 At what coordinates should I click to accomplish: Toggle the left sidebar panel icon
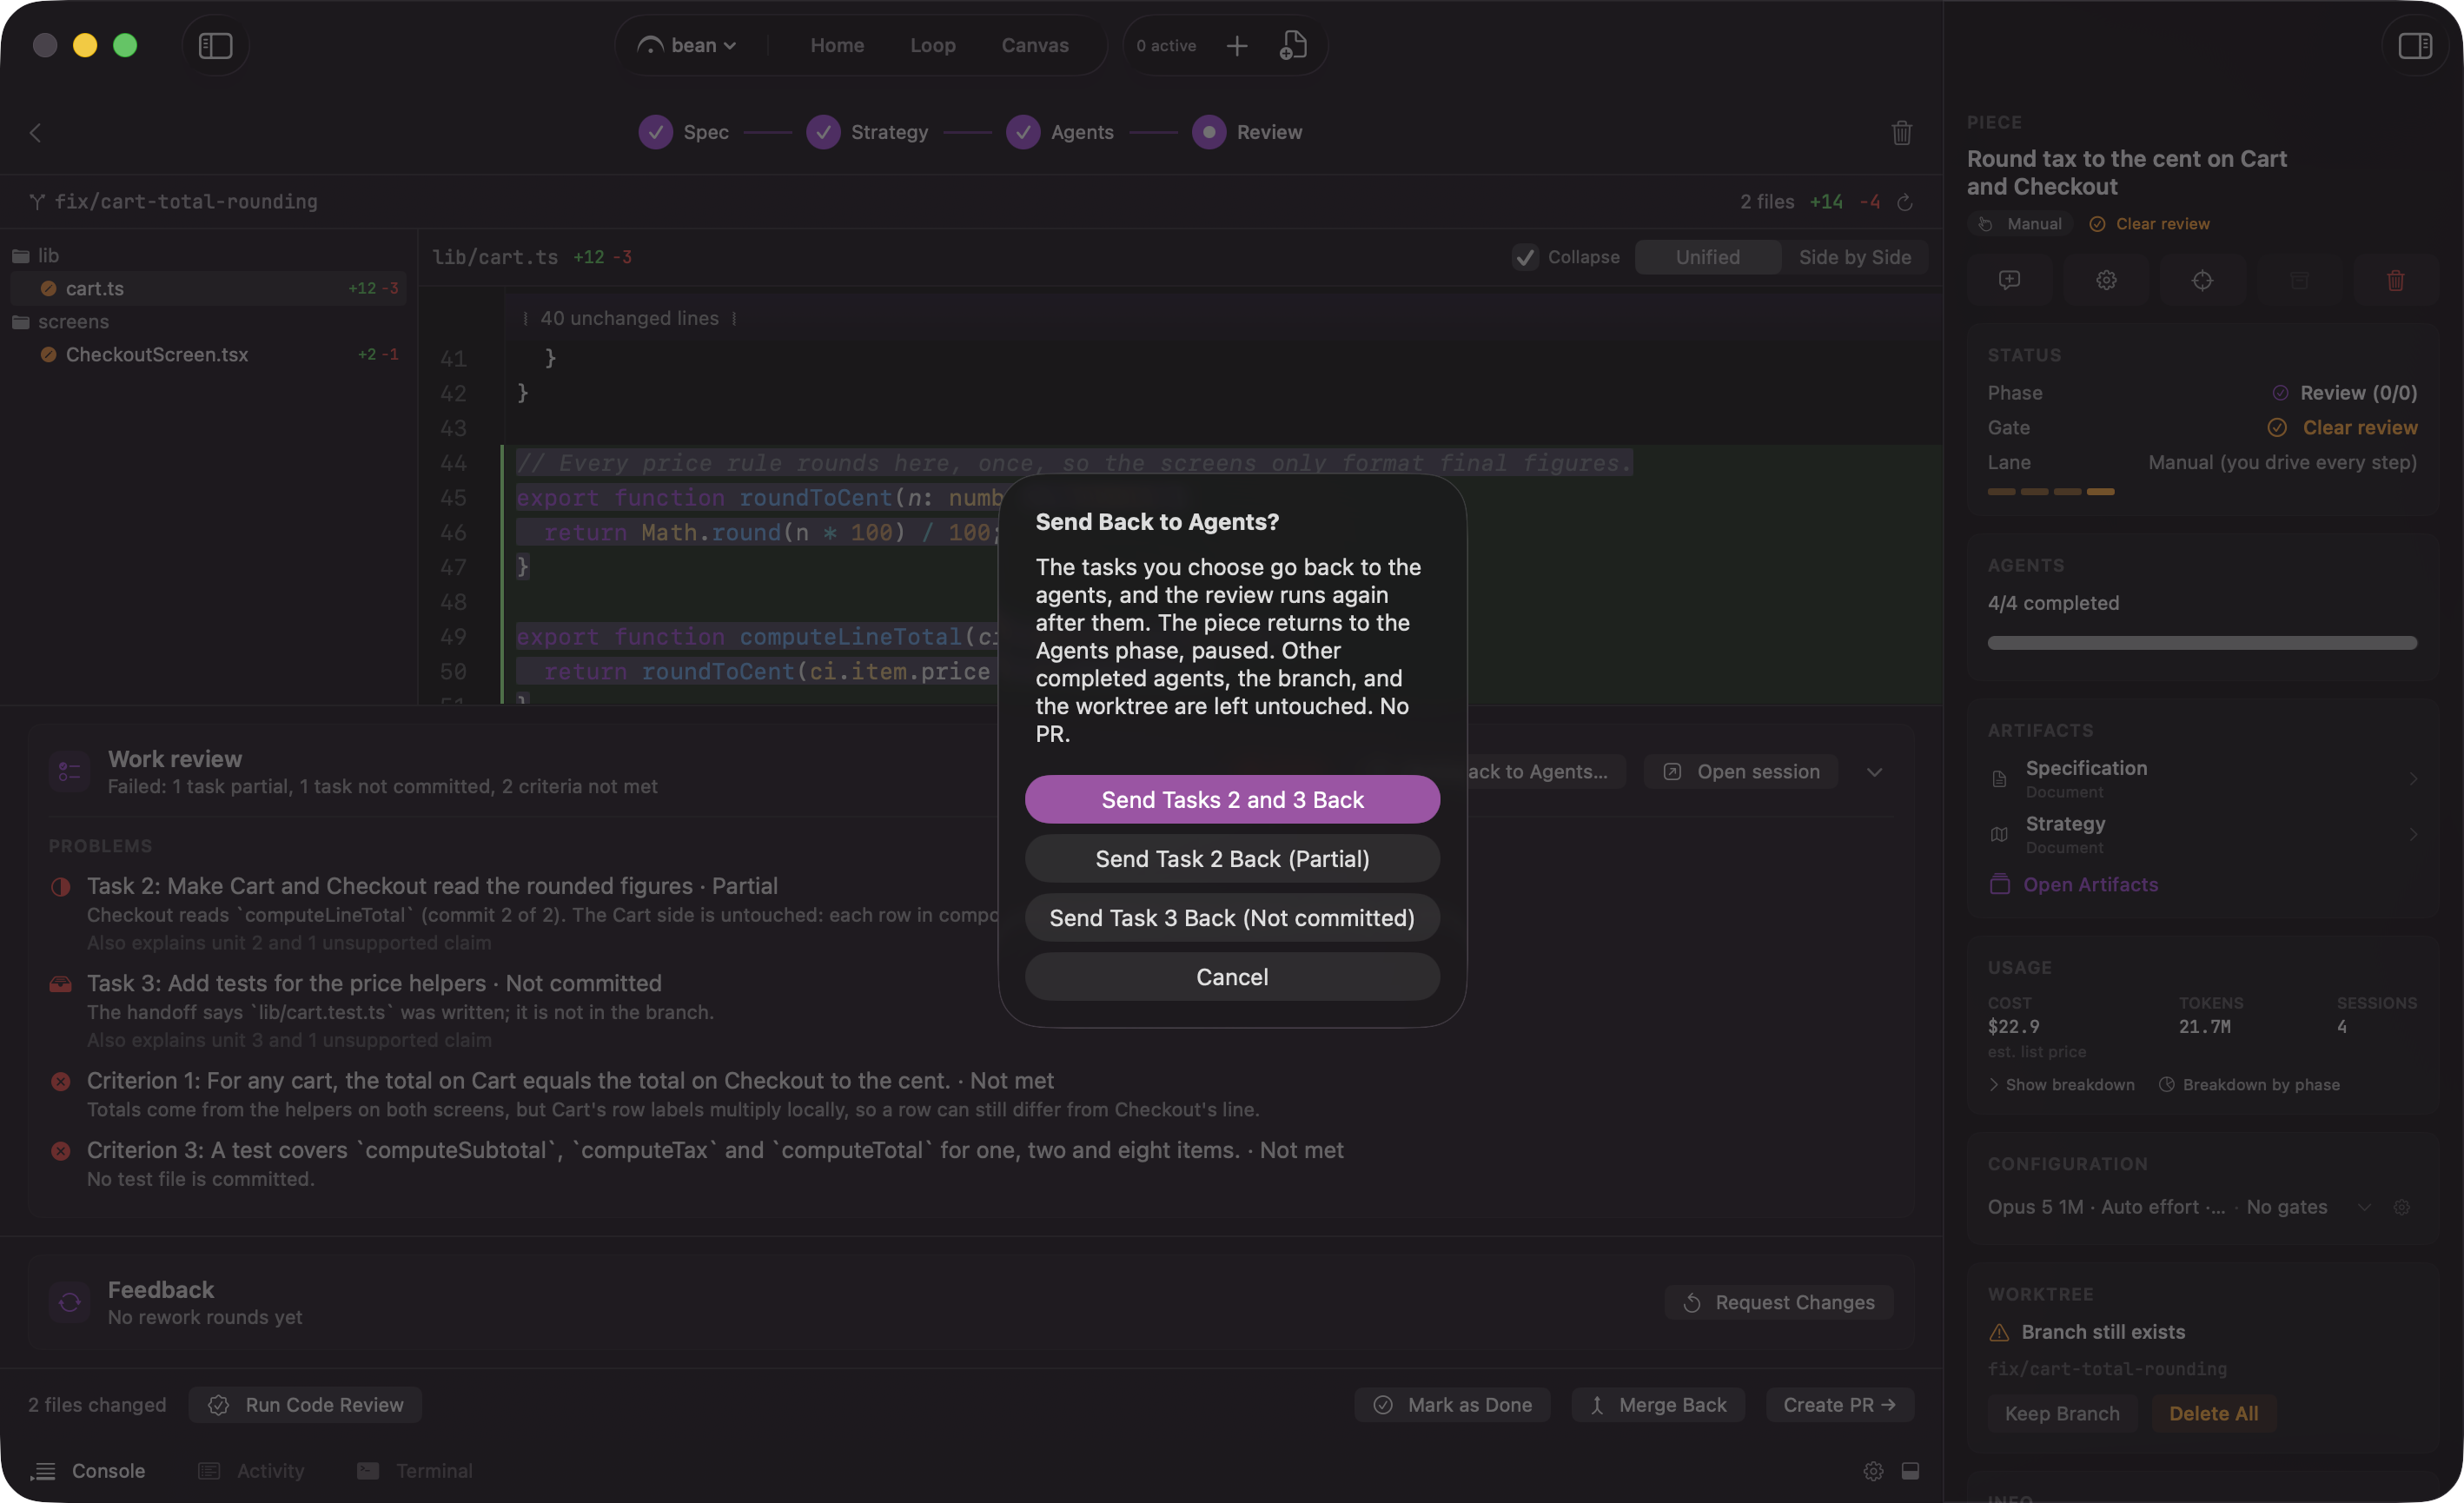point(215,46)
